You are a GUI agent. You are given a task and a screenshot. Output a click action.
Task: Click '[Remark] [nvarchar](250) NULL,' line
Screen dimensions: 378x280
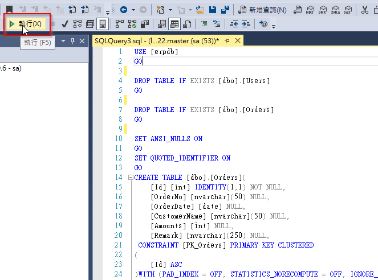(210, 236)
